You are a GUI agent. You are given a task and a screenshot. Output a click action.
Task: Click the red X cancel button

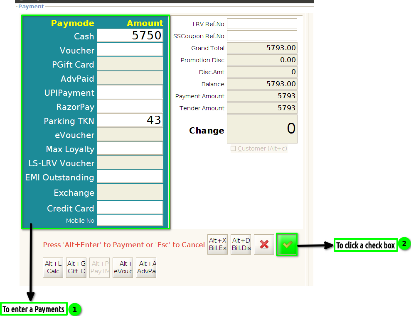(x=264, y=245)
